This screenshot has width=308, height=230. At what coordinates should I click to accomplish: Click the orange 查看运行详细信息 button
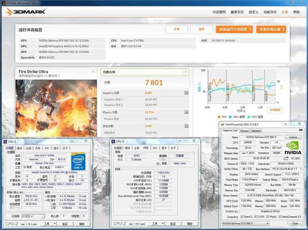pos(234,29)
